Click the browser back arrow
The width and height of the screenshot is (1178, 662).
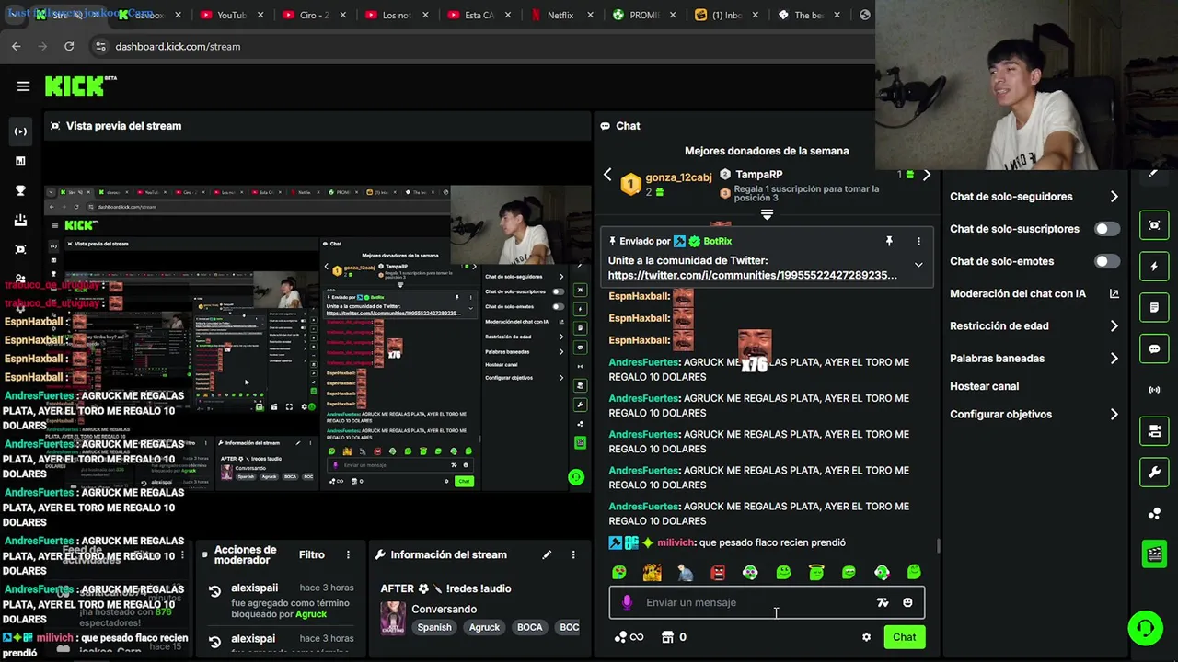click(17, 46)
